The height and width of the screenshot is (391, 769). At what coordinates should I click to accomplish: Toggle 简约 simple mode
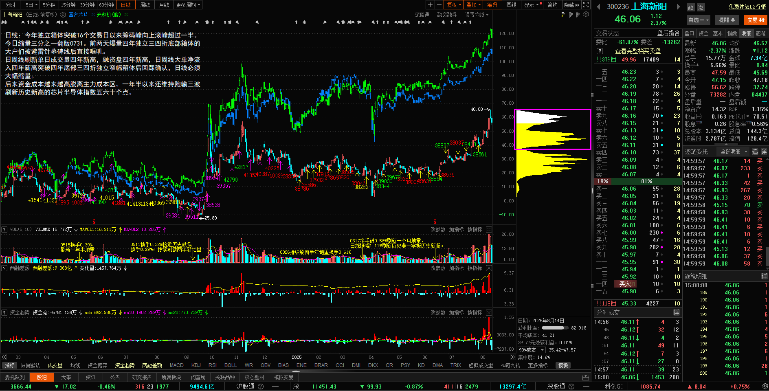pyautogui.click(x=552, y=5)
